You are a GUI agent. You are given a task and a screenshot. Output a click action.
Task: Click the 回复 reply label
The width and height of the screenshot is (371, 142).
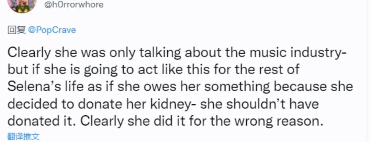[16, 30]
